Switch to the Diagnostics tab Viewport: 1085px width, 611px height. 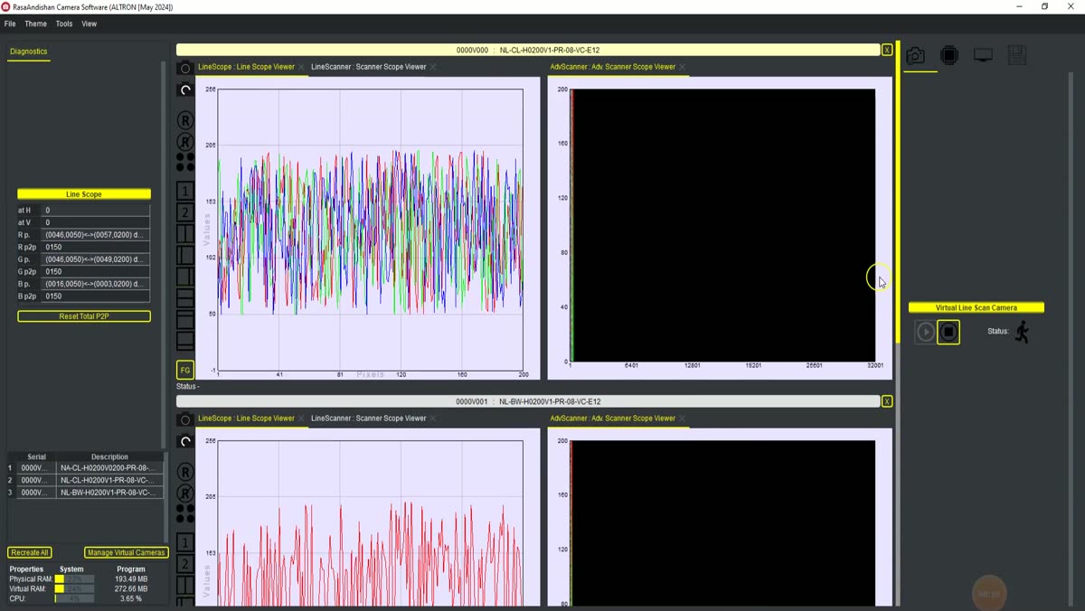28,52
